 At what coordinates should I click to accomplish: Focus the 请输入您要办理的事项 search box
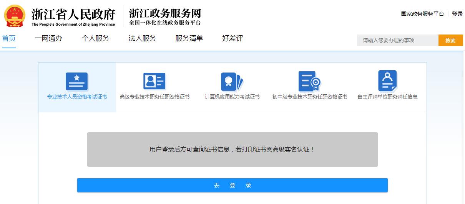tap(397, 40)
